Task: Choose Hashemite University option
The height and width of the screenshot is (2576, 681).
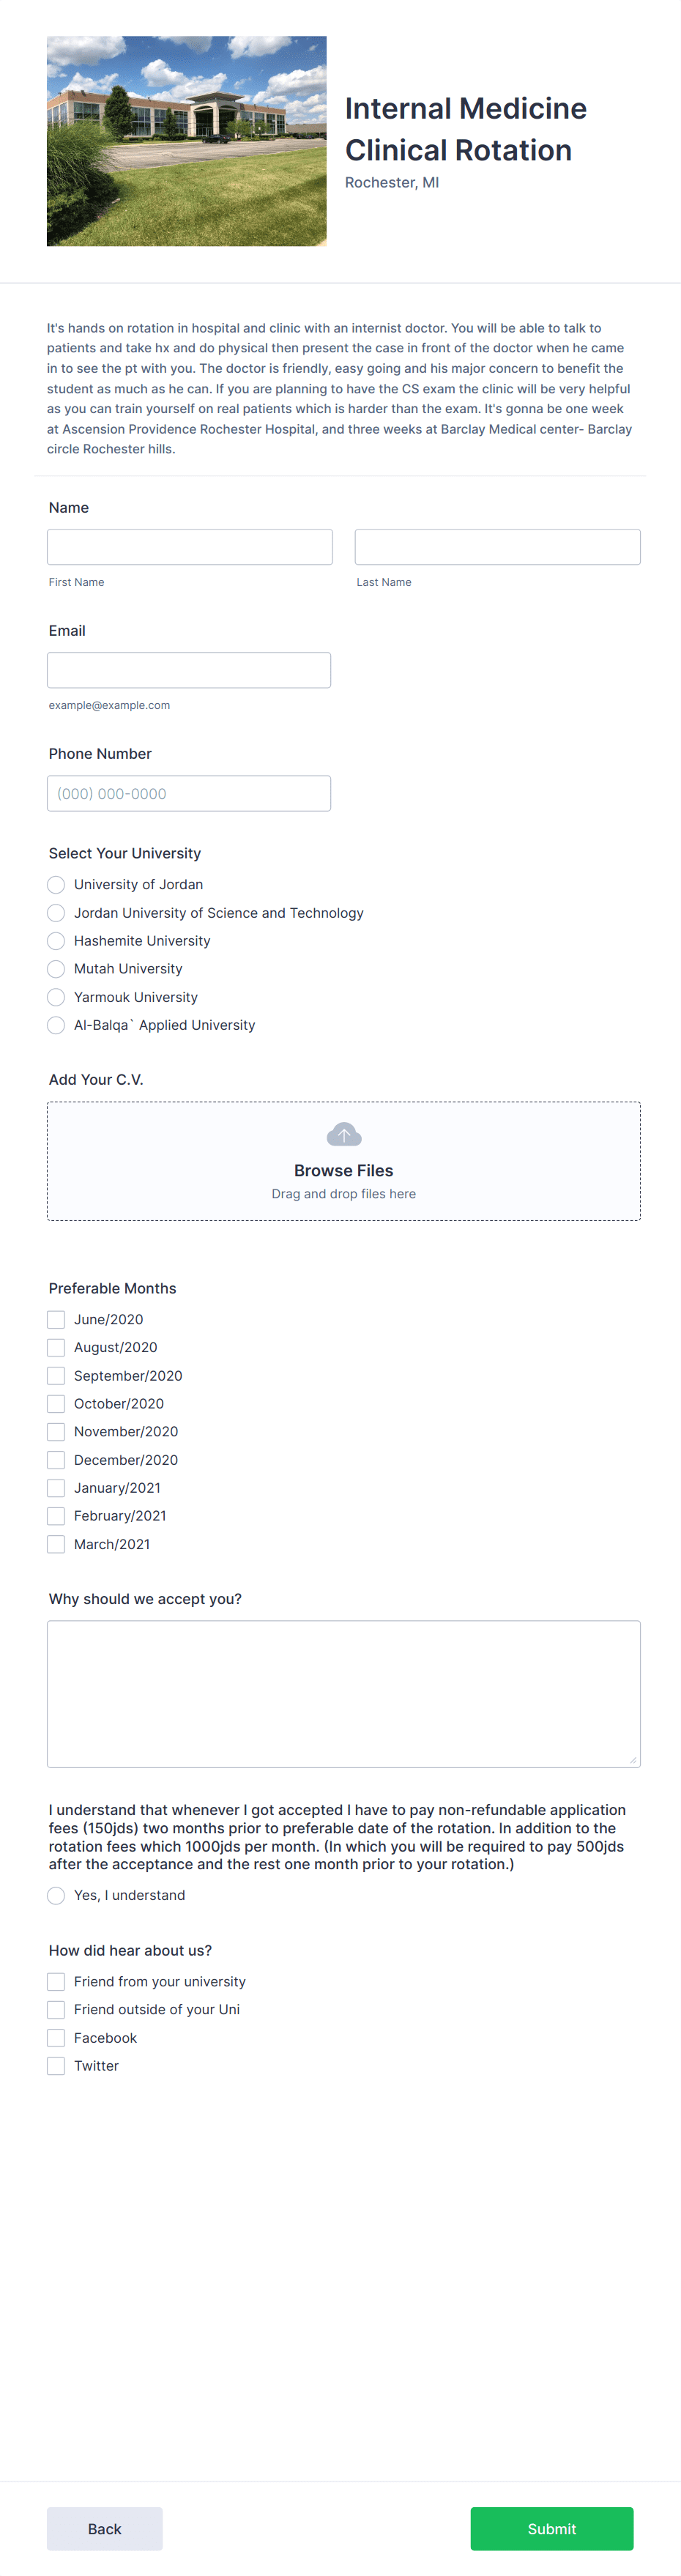Action: 56,941
